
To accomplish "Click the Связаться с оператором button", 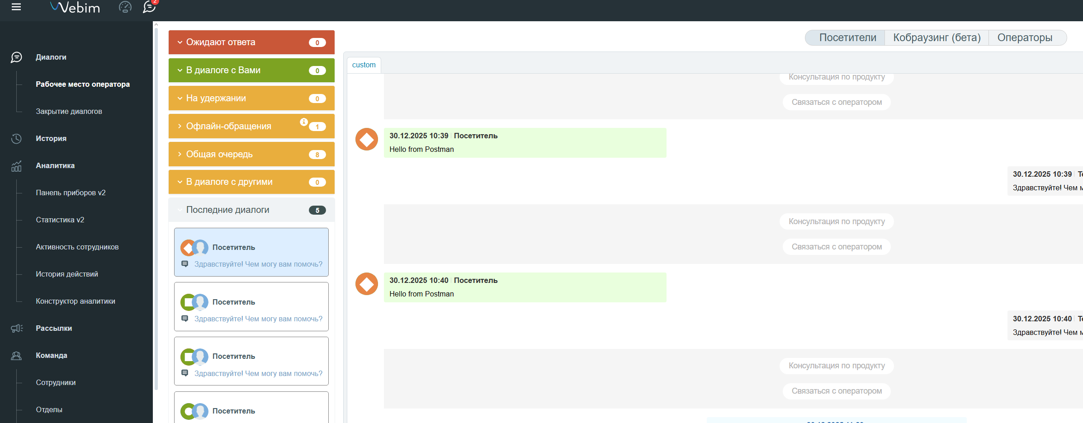I will [x=836, y=247].
